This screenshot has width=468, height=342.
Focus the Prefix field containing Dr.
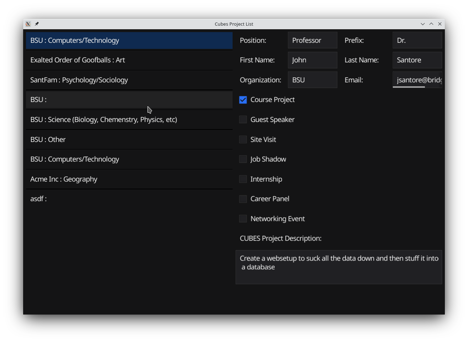[x=417, y=40]
